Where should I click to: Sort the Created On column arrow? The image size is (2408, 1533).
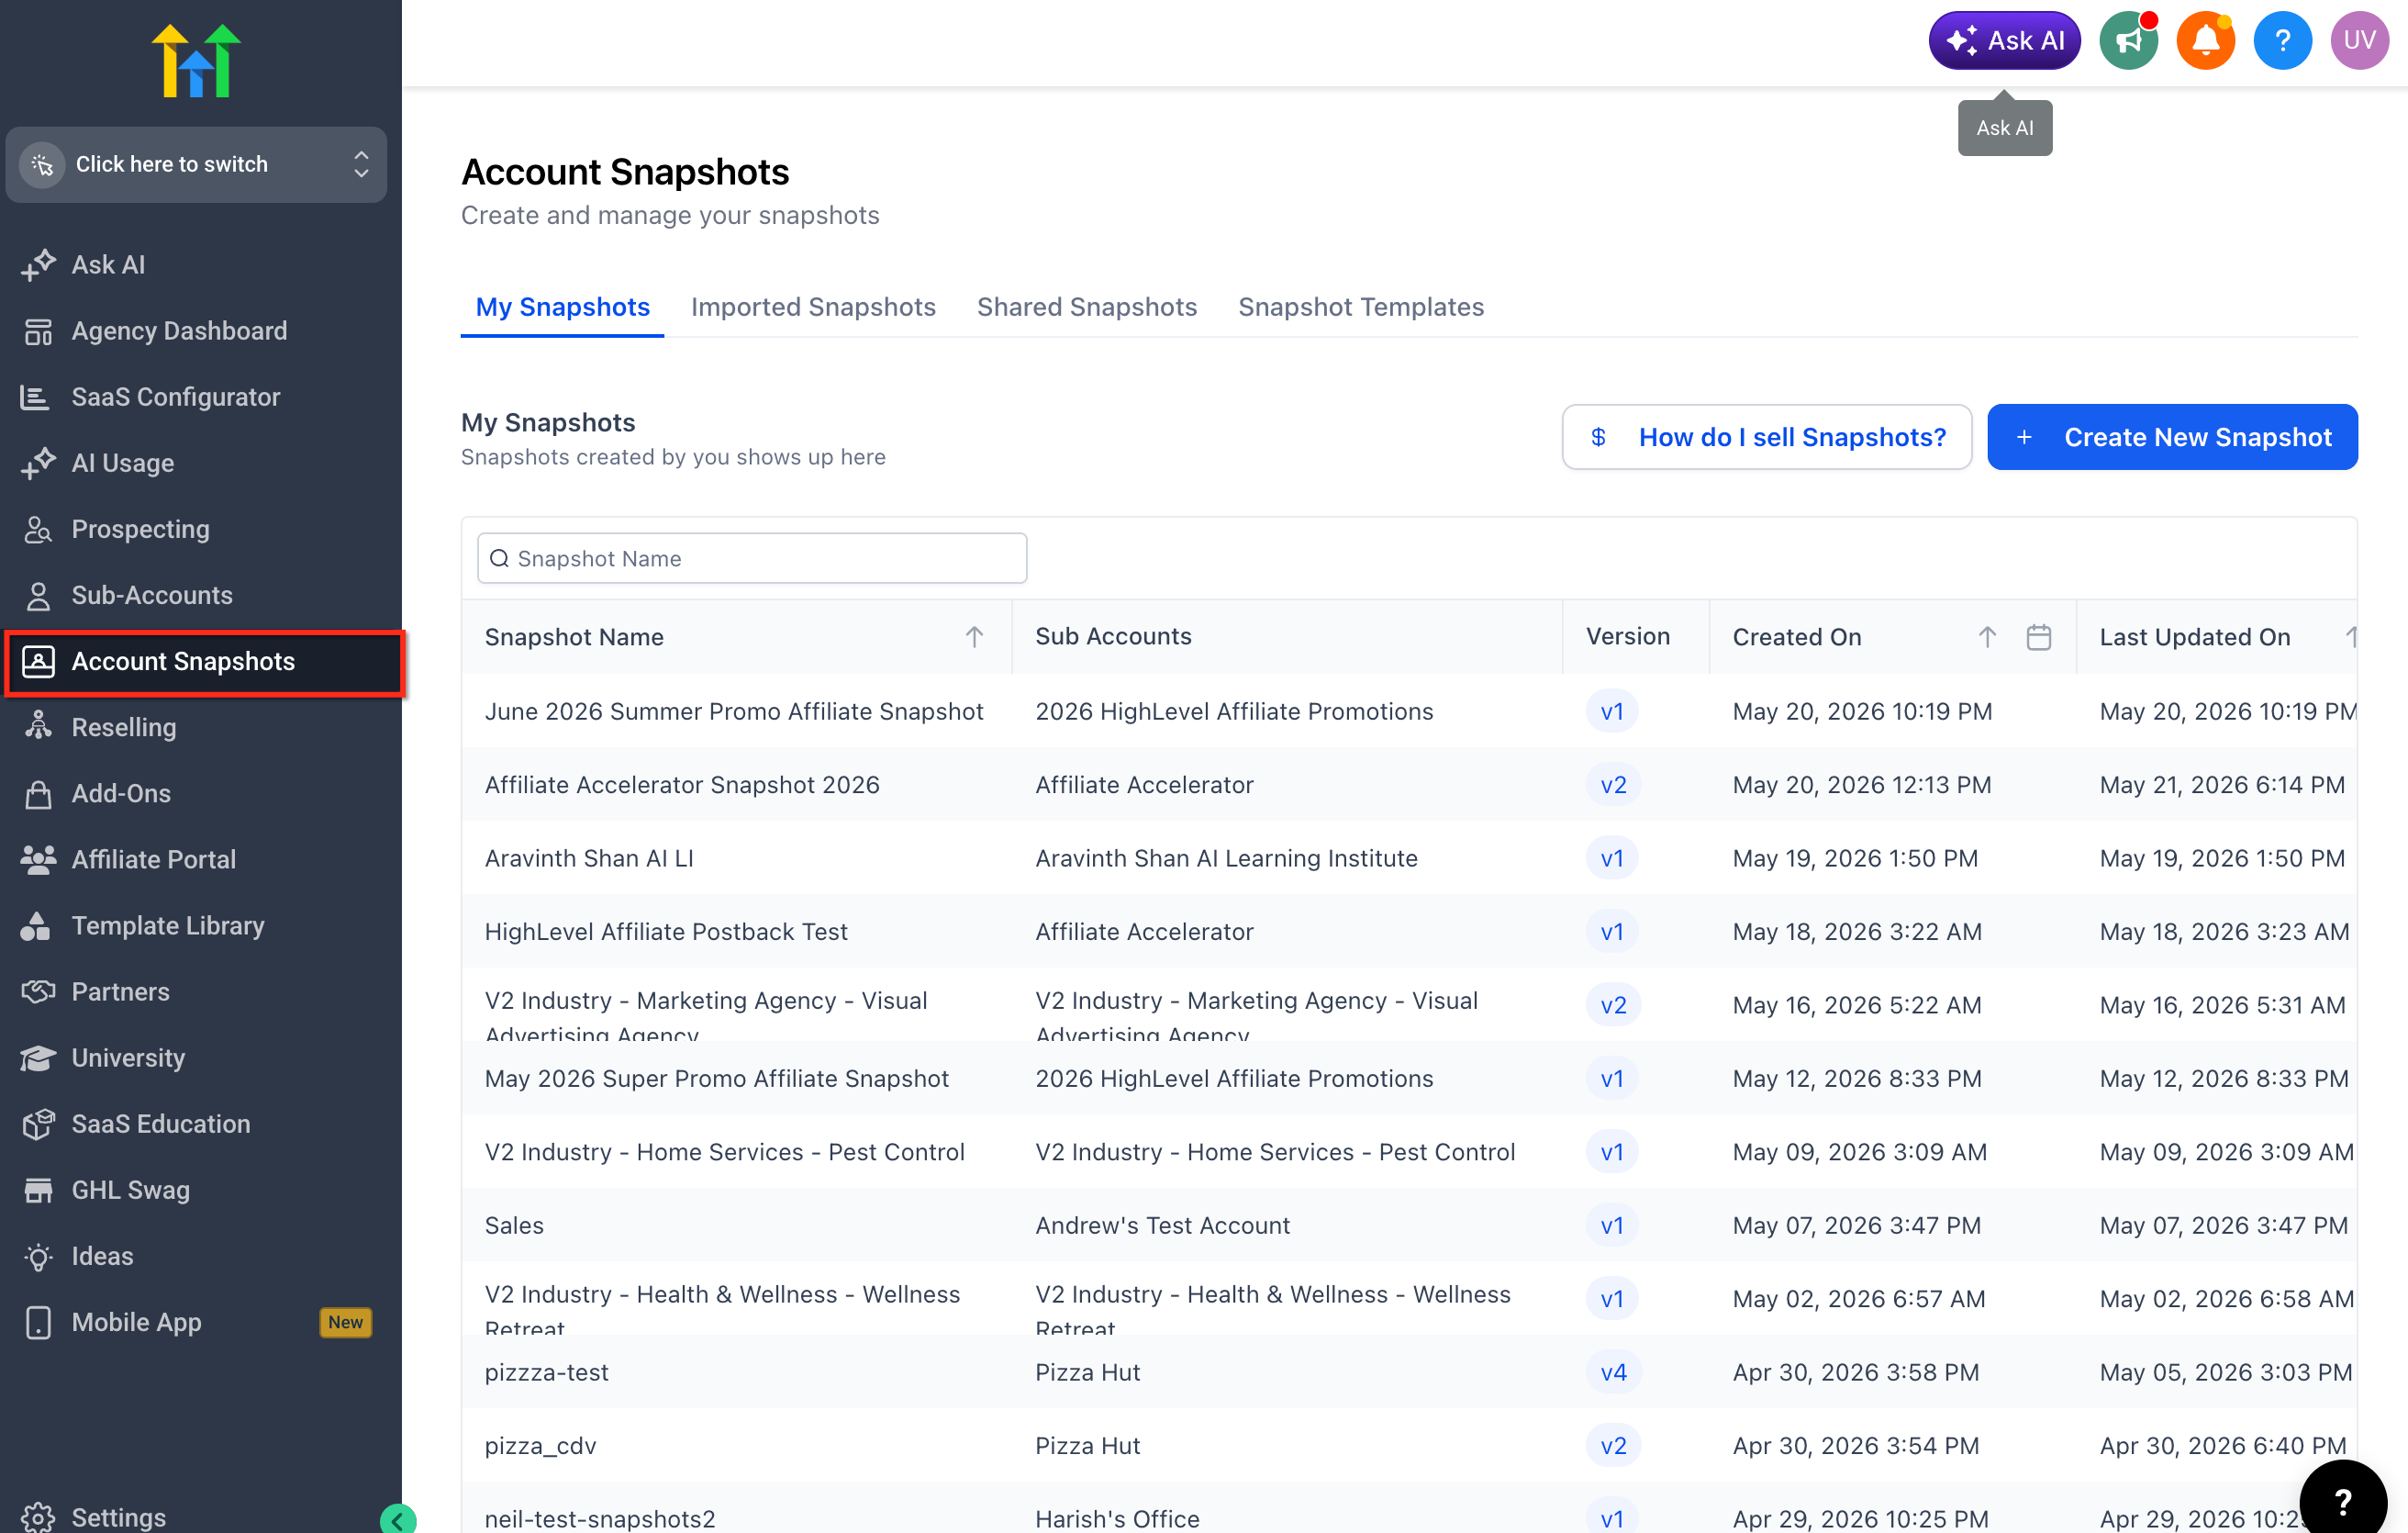[x=1987, y=637]
